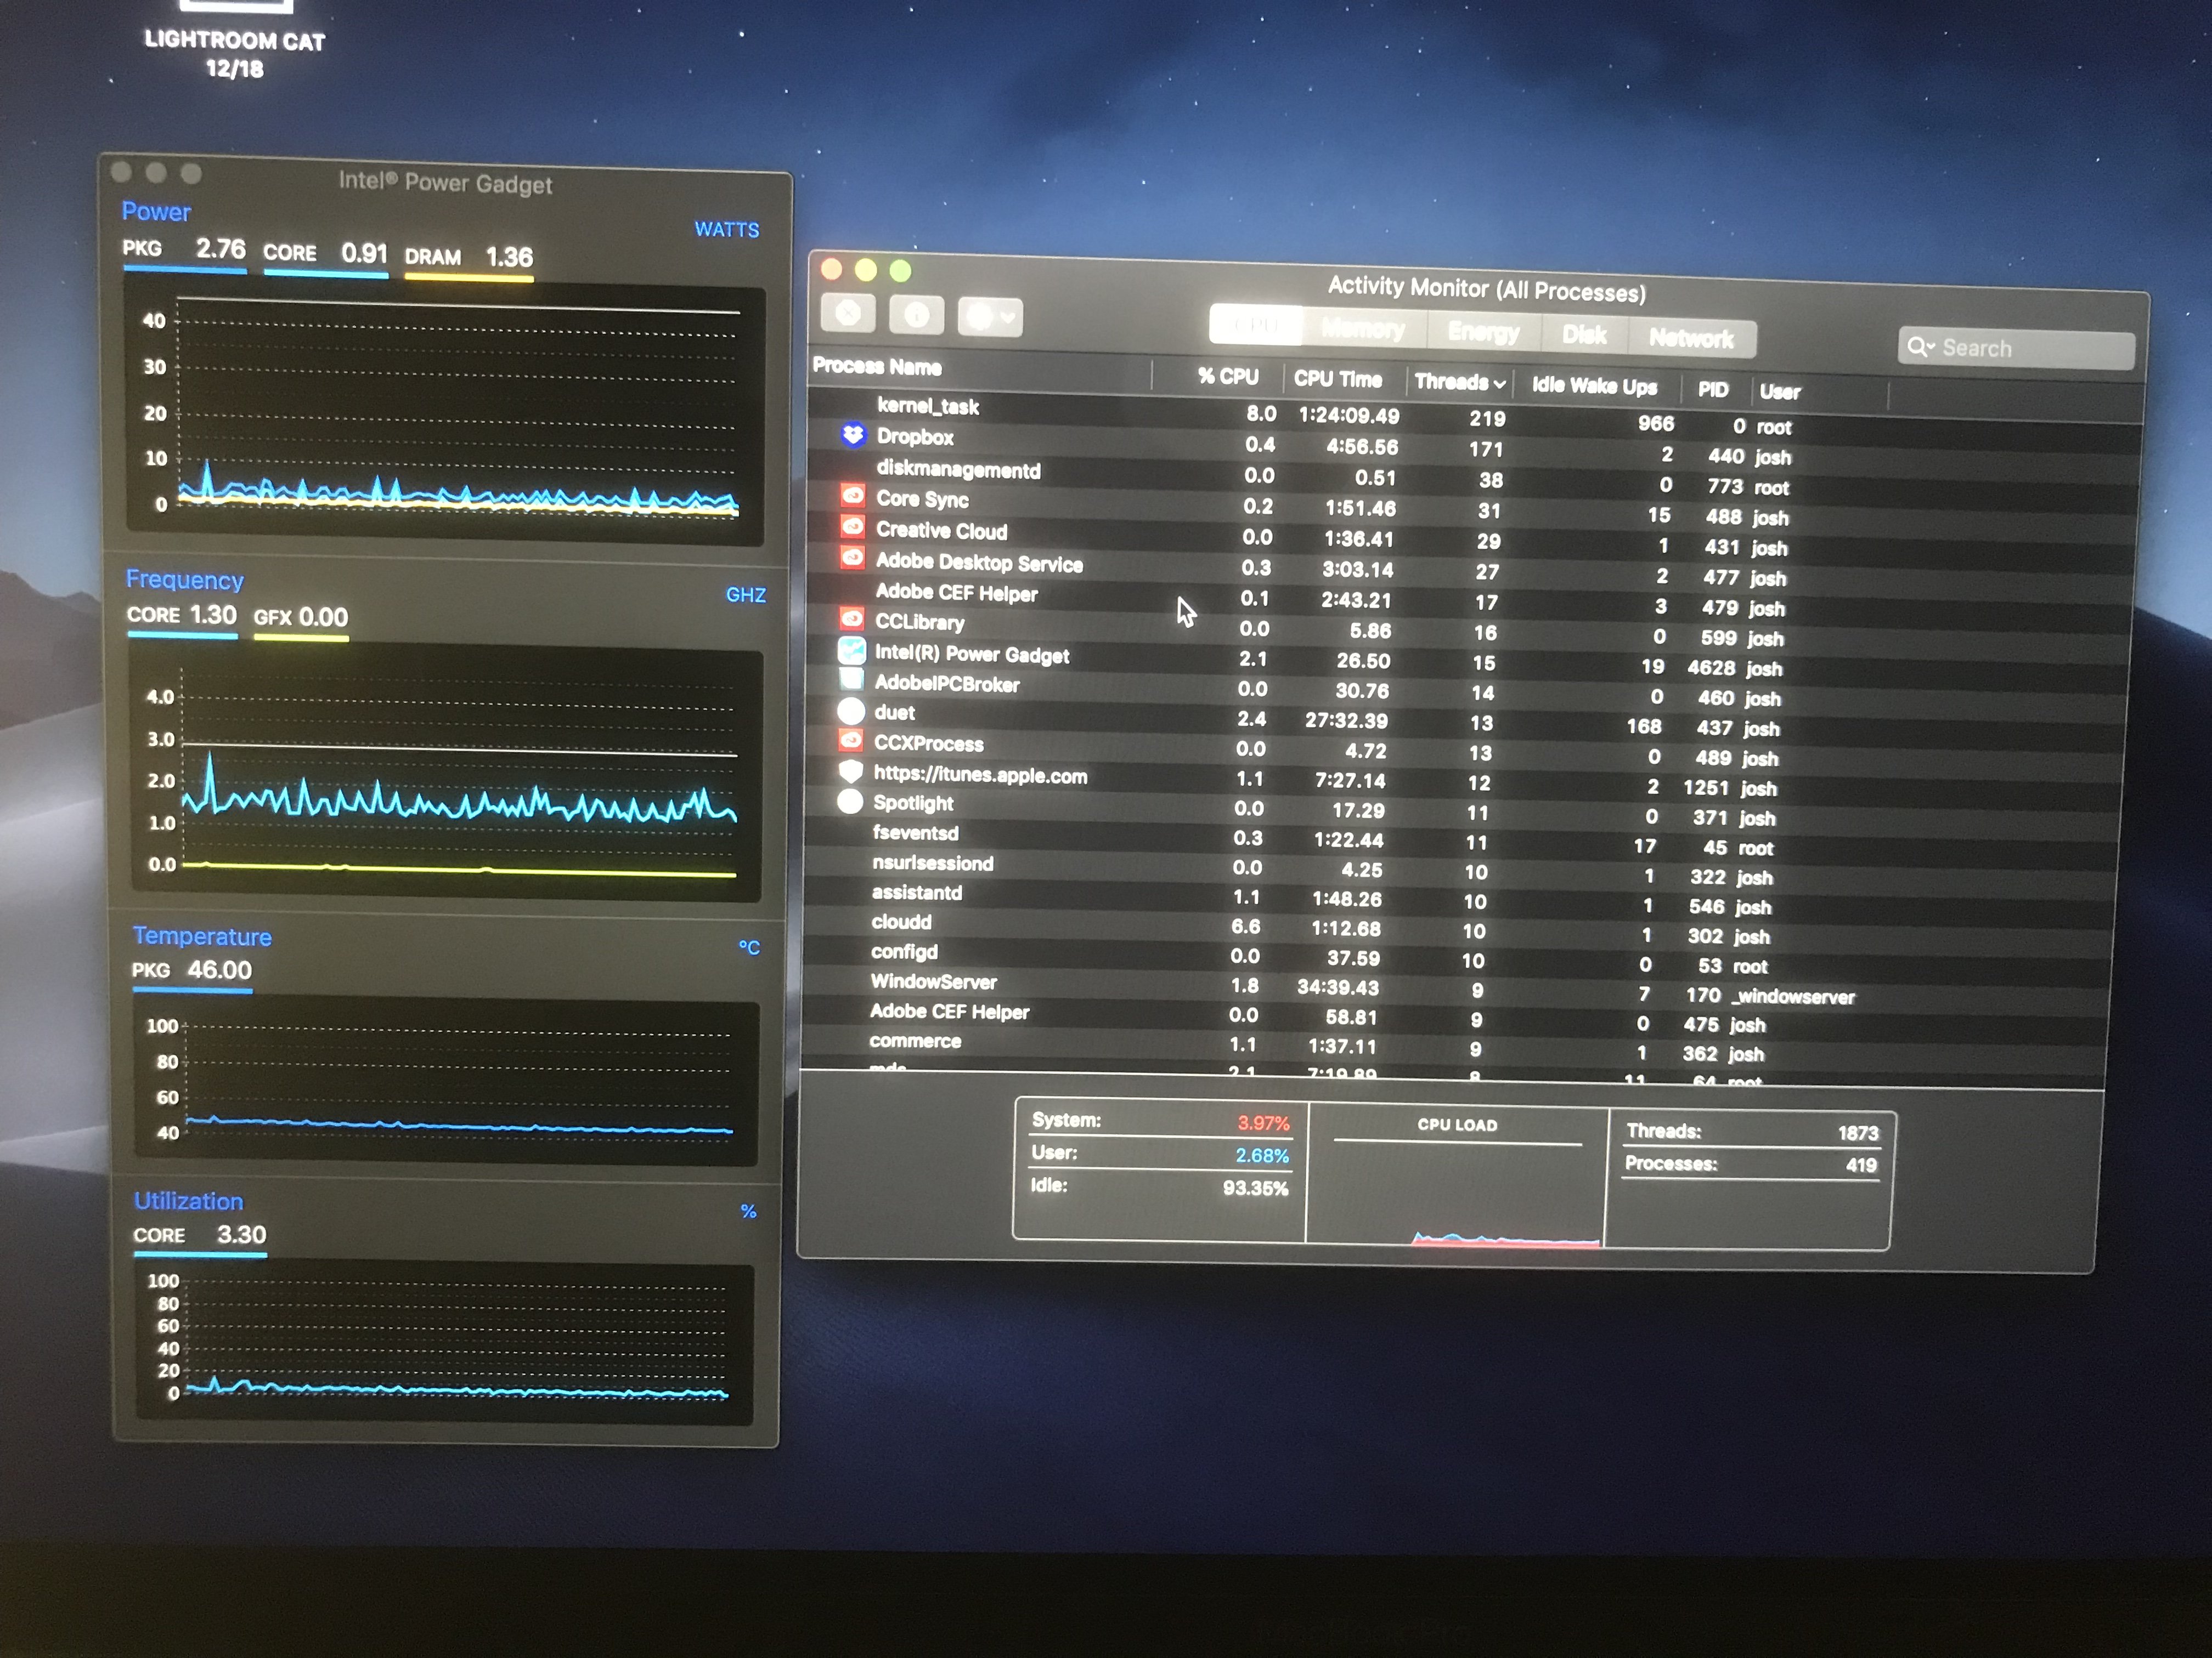Image resolution: width=2212 pixels, height=1658 pixels.
Task: Click the Intel(R) Power Gadget process icon
Action: (x=851, y=651)
